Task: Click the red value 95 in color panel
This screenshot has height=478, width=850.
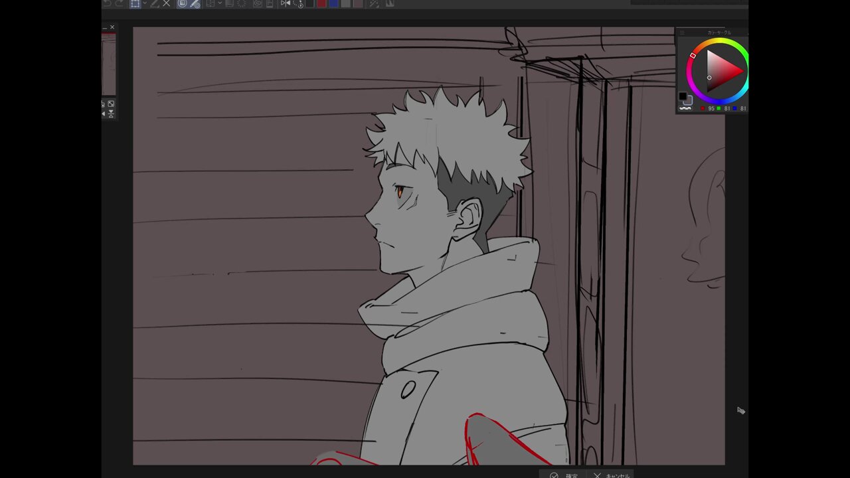Action: point(712,108)
